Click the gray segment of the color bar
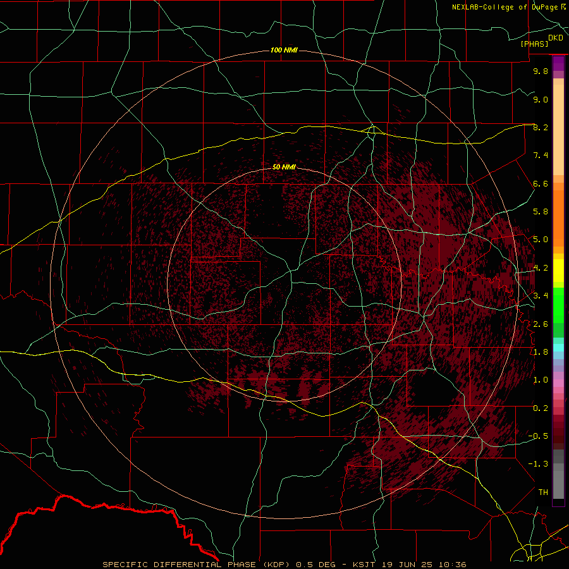 558,475
